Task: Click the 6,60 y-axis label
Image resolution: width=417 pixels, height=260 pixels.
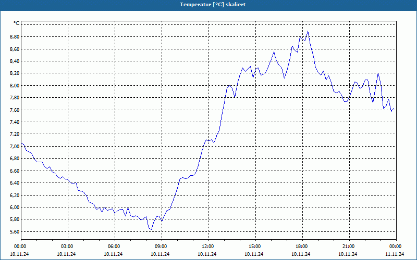Action: [x=15, y=171]
